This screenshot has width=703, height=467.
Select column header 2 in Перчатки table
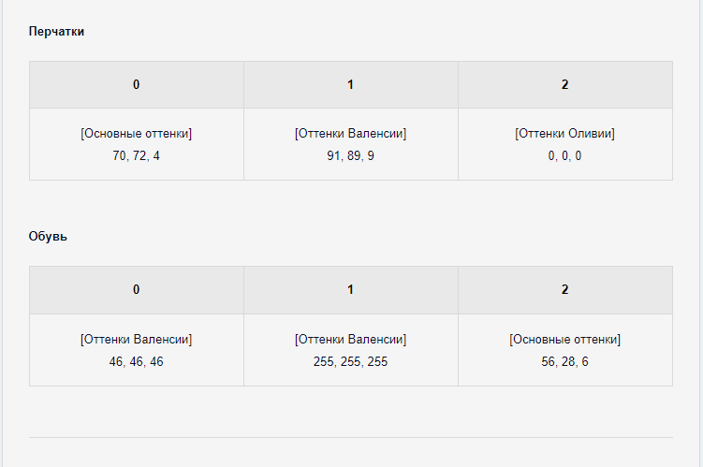pyautogui.click(x=564, y=85)
